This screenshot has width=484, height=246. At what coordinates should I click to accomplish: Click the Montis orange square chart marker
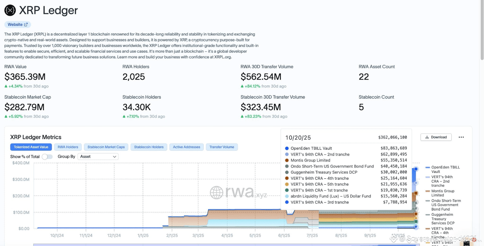coord(416,193)
